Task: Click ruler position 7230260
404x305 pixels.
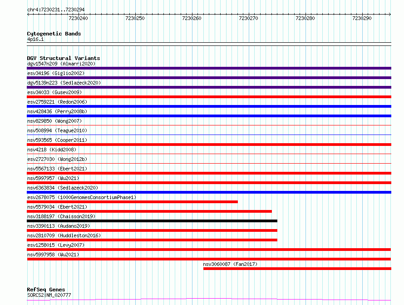Action: tap(192, 18)
